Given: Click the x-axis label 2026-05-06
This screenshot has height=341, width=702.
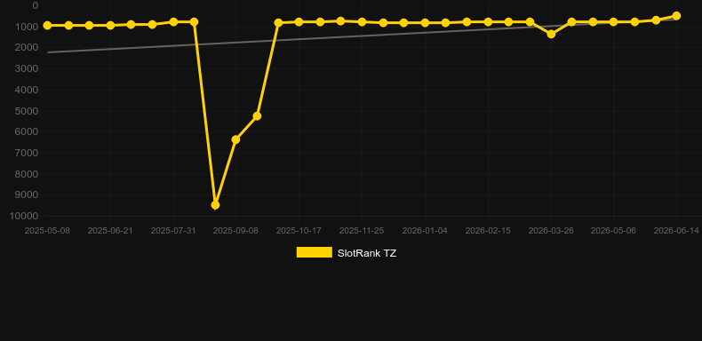Looking at the screenshot, I should [x=613, y=231].
